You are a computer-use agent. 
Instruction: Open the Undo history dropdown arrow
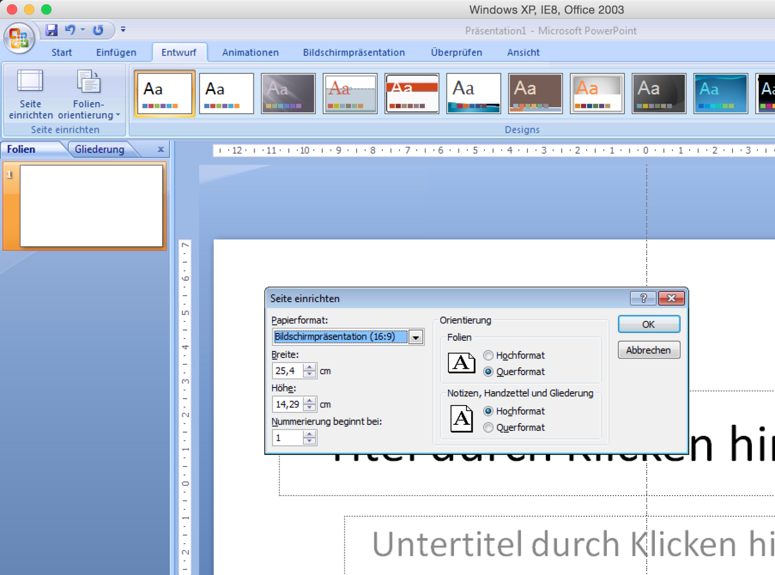tap(83, 30)
